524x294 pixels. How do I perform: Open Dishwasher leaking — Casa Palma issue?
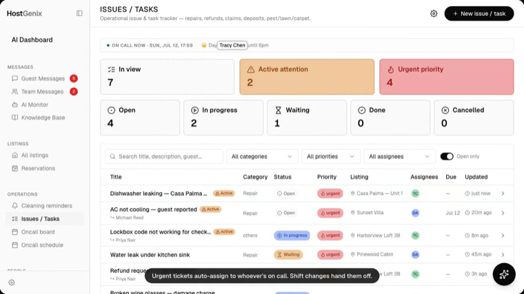[159, 193]
